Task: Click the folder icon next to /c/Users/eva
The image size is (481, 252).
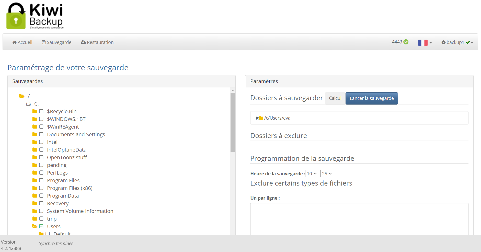Action: click(261, 118)
